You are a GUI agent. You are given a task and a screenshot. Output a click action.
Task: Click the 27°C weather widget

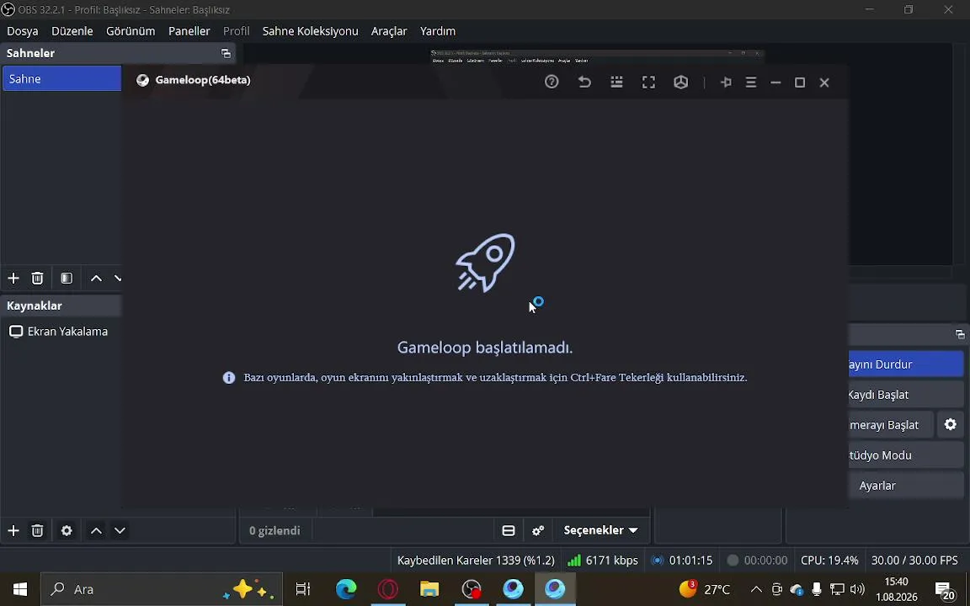tap(705, 589)
